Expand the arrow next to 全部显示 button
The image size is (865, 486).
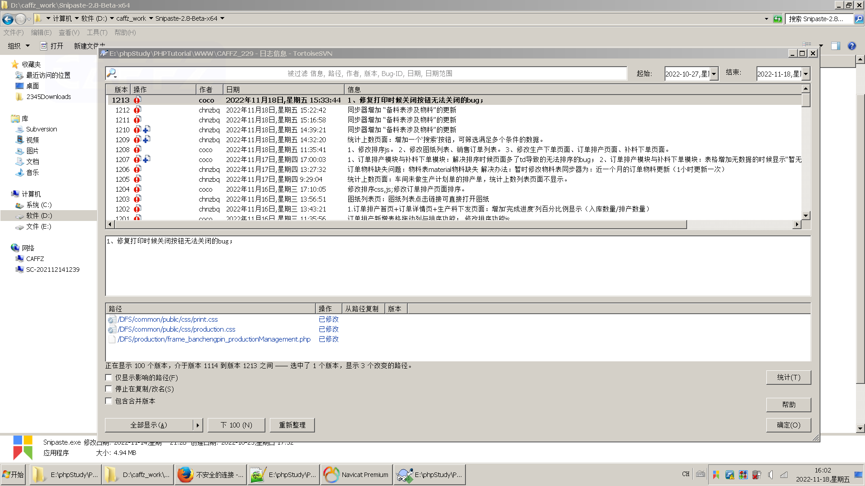(197, 425)
